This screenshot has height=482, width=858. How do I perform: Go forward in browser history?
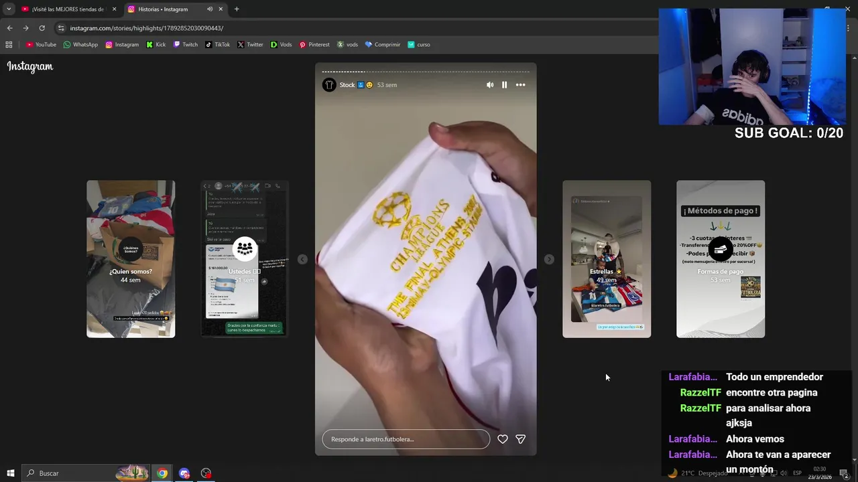25,28
